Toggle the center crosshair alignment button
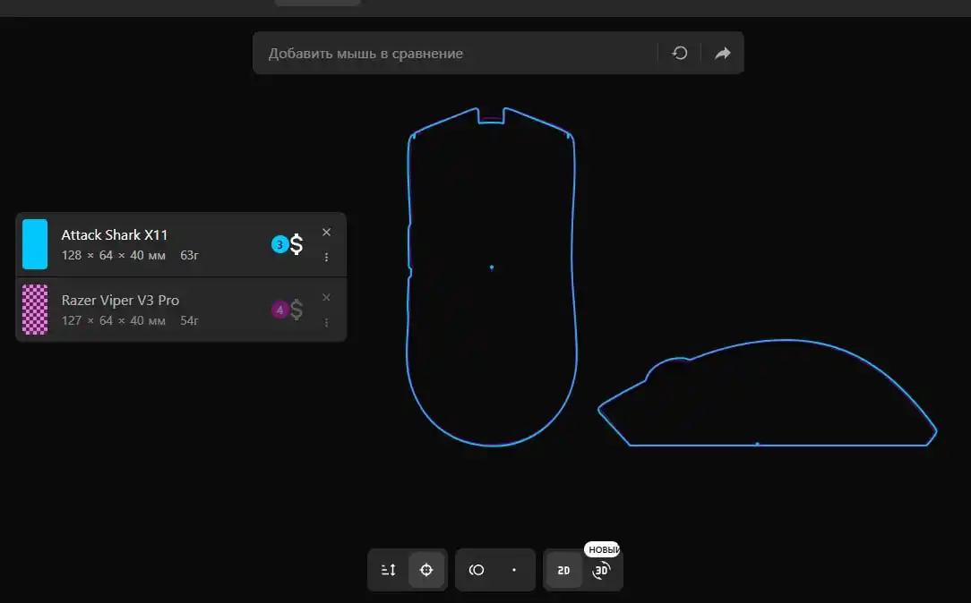The image size is (971, 603). click(426, 570)
